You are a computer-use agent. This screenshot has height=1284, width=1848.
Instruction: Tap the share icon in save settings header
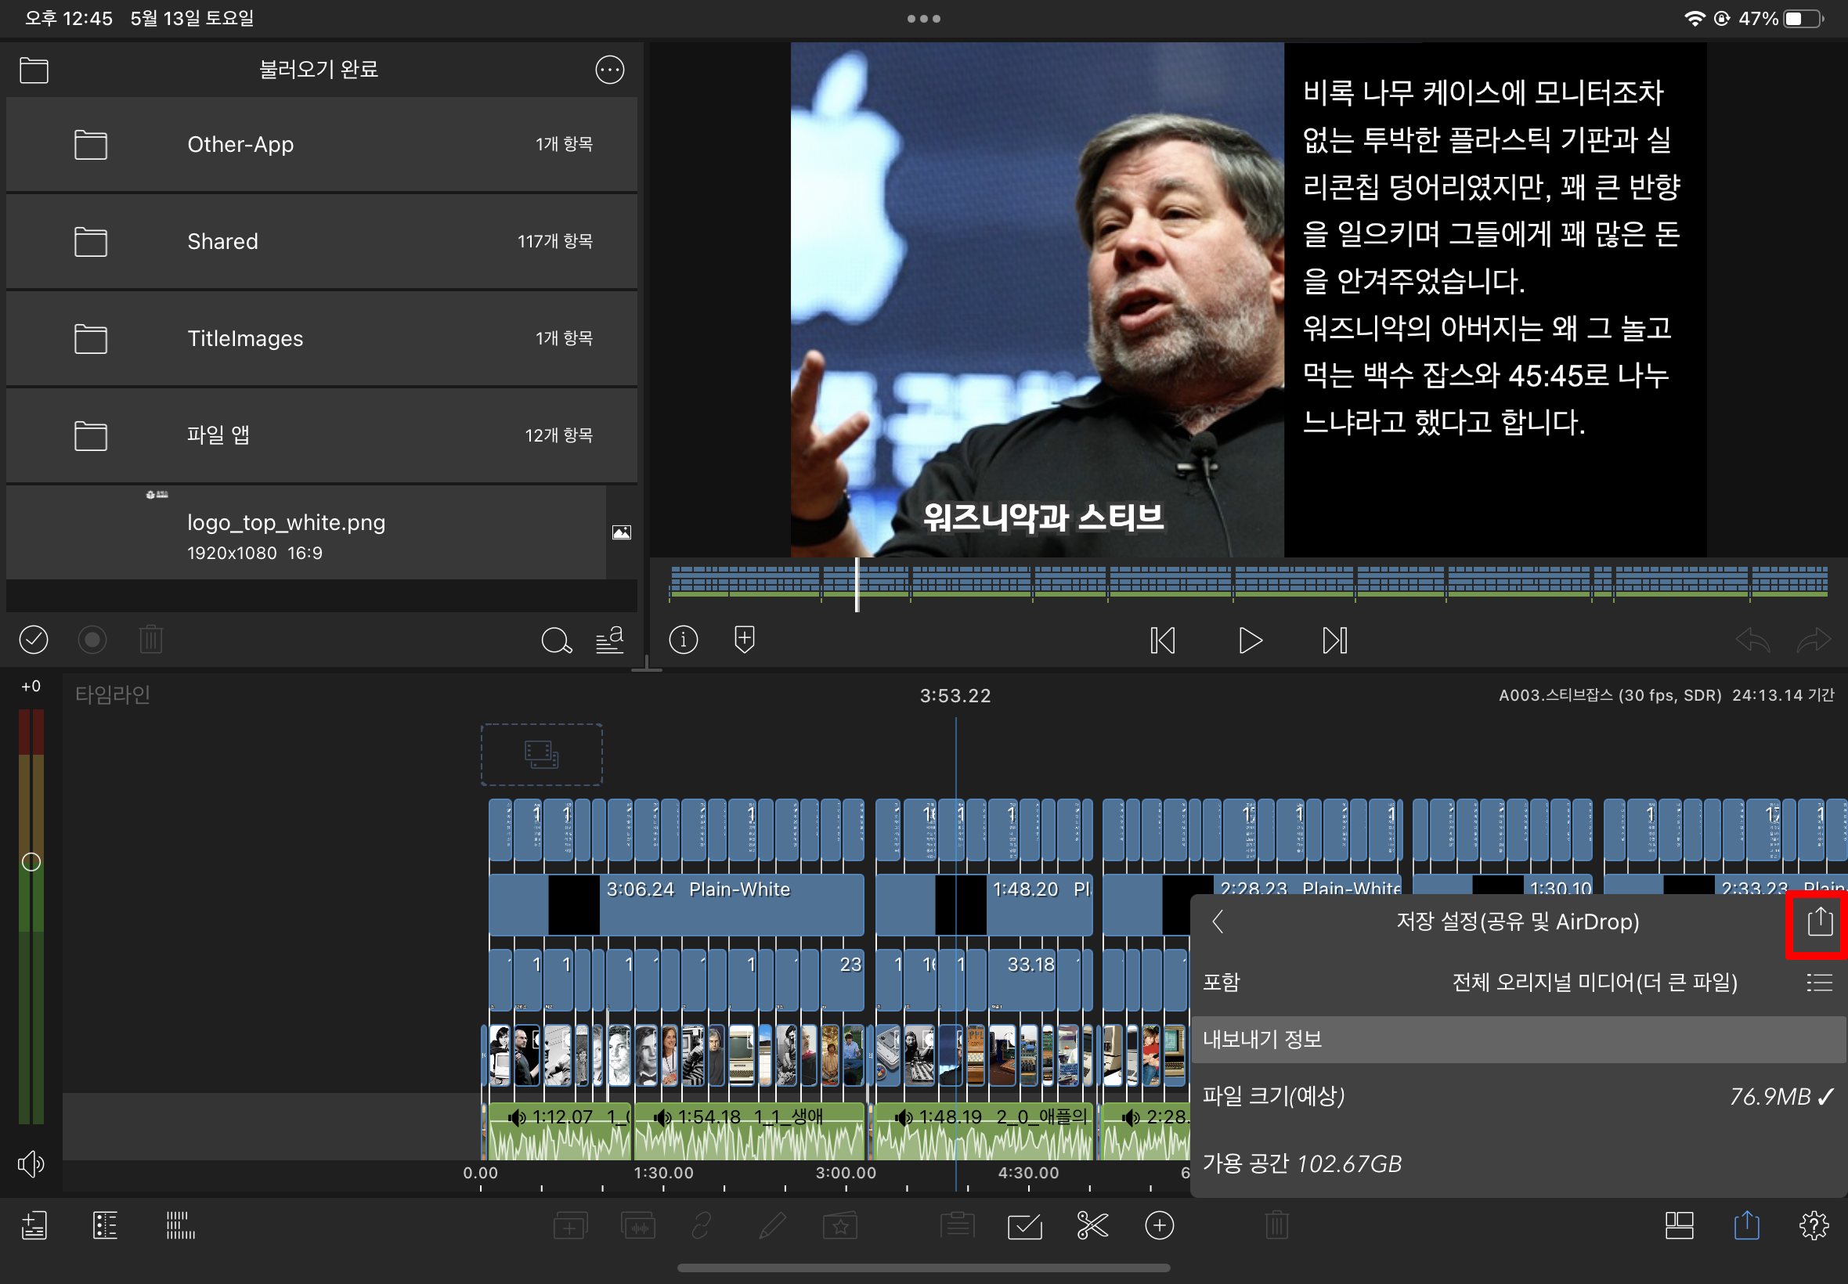tap(1819, 922)
